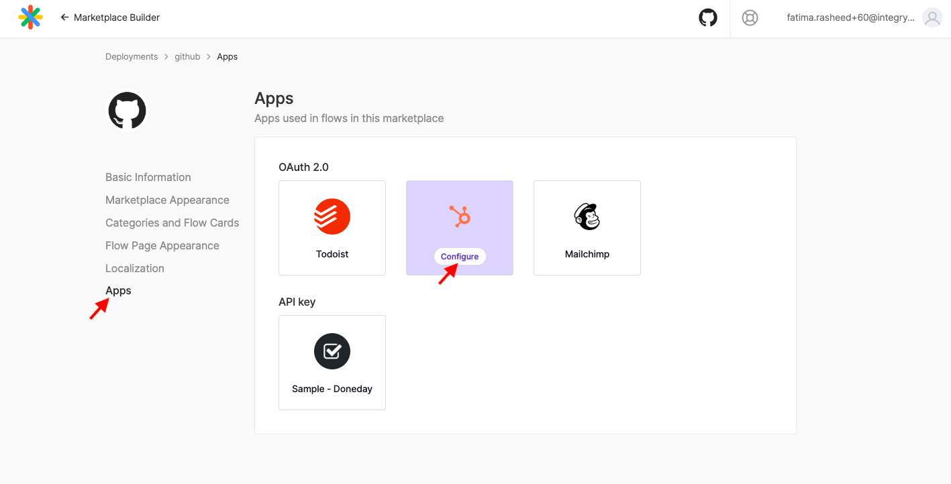This screenshot has width=951, height=484.
Task: Click the Mailchimp monkey icon
Action: coord(587,217)
